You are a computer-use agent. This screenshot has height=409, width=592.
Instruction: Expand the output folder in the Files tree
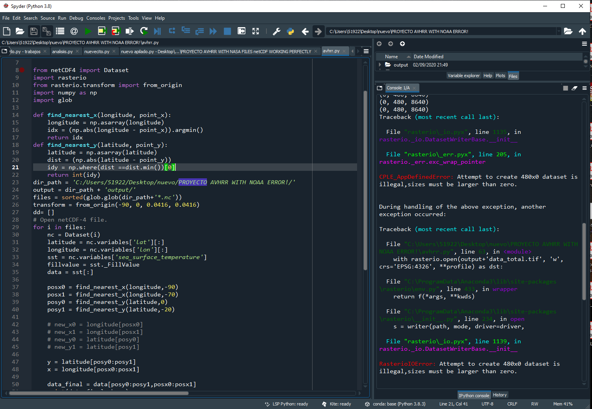[x=380, y=65]
